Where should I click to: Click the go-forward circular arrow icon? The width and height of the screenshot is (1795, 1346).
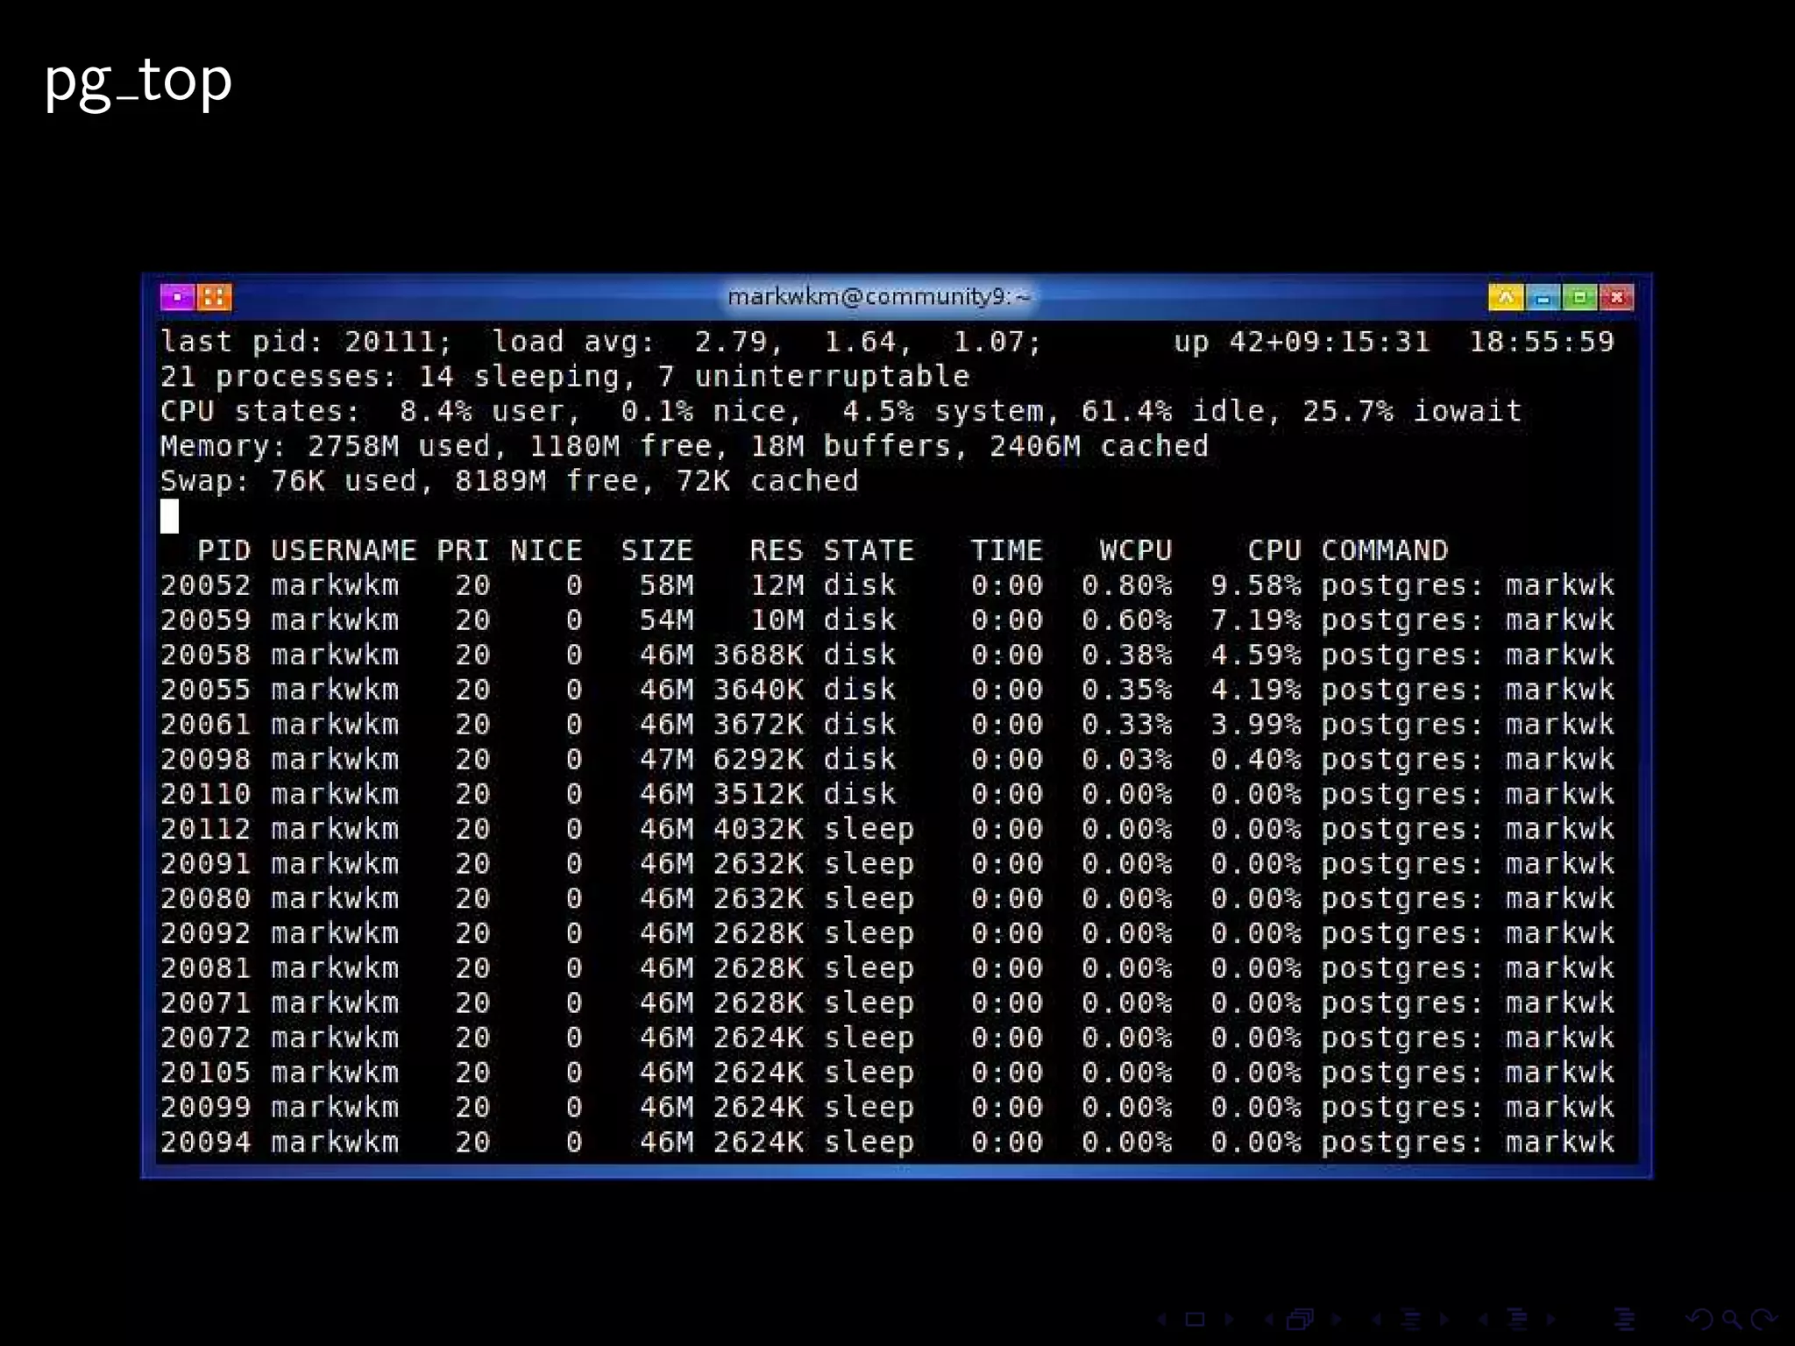click(x=1763, y=1319)
